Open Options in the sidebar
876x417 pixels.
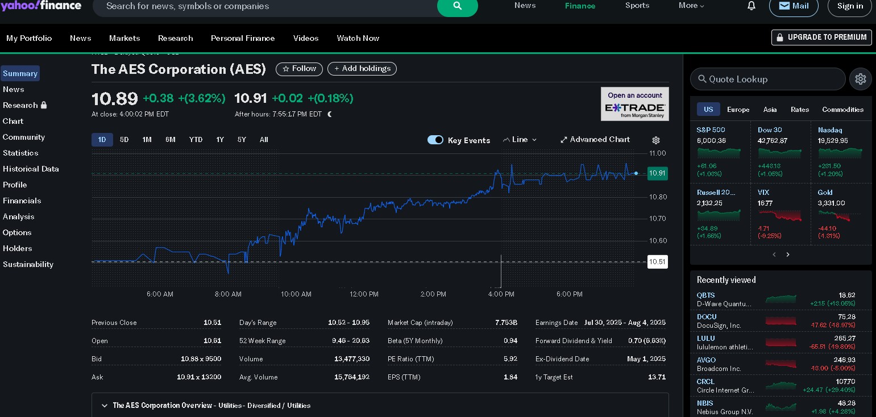pyautogui.click(x=17, y=232)
